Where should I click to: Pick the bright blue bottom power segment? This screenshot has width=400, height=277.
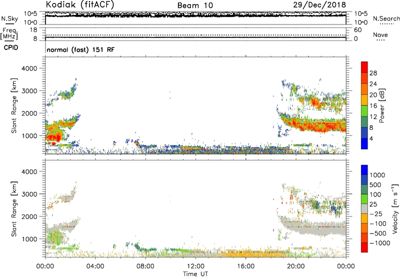click(364, 143)
